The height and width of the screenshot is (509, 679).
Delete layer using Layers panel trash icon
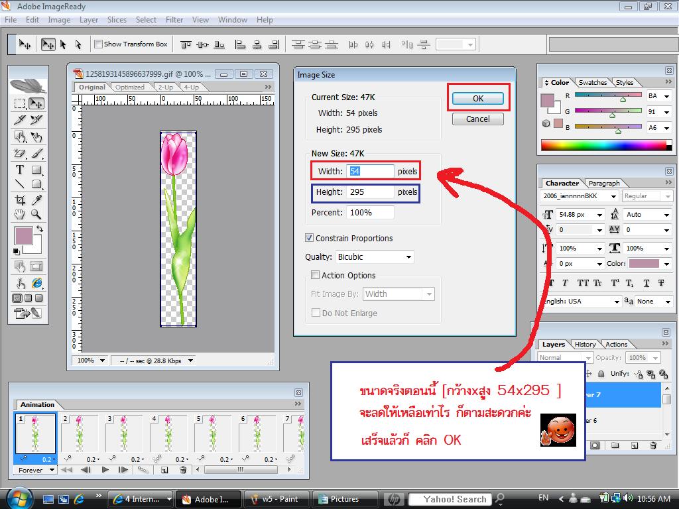coord(653,445)
